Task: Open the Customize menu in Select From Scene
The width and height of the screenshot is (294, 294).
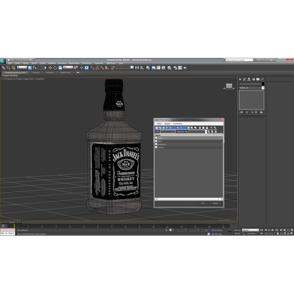Action: (177, 124)
